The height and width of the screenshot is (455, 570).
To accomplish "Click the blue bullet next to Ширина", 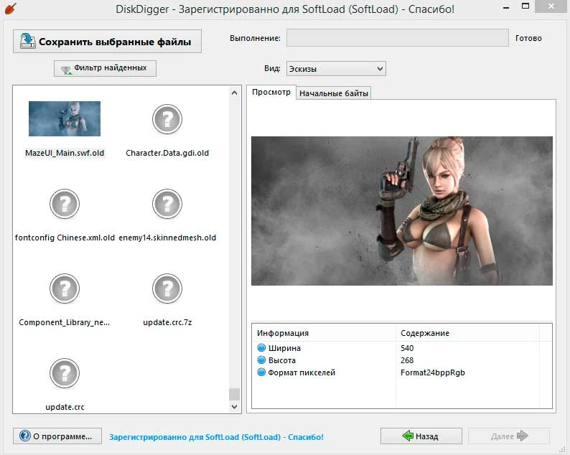I will click(x=261, y=347).
